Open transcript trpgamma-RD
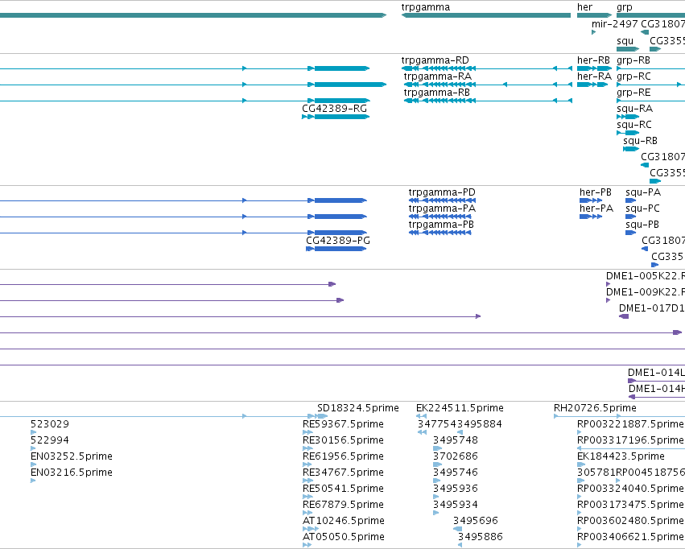The image size is (685, 549). [x=435, y=60]
